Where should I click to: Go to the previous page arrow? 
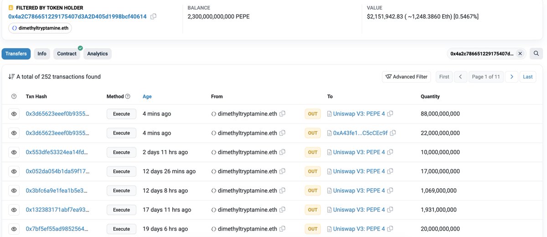point(460,77)
